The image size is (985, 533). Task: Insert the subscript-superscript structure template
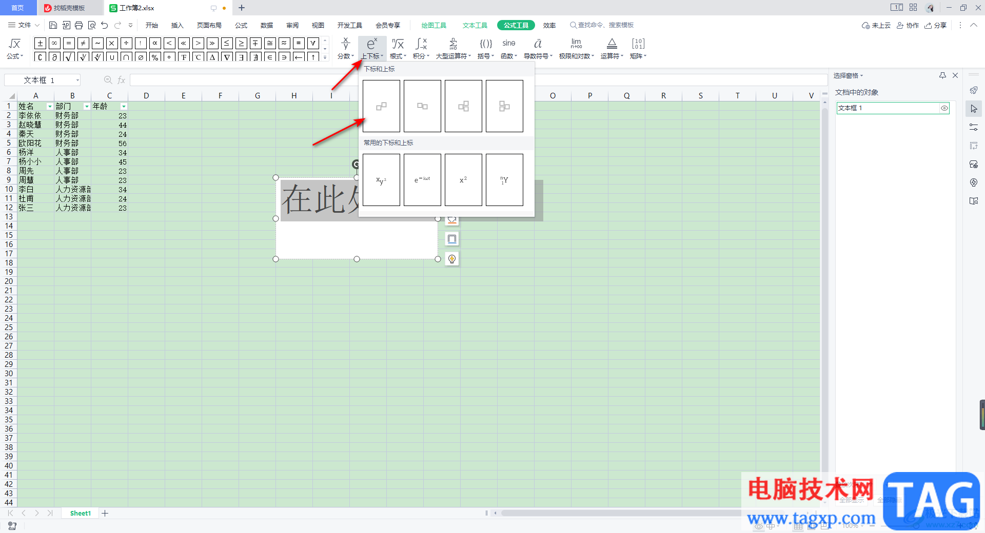tap(463, 106)
